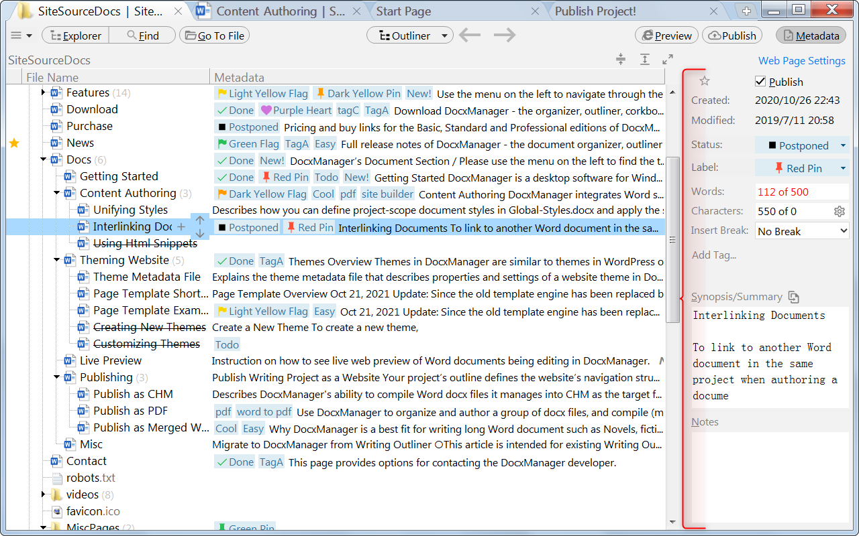Switch to the Publish Project! tab

596,11
